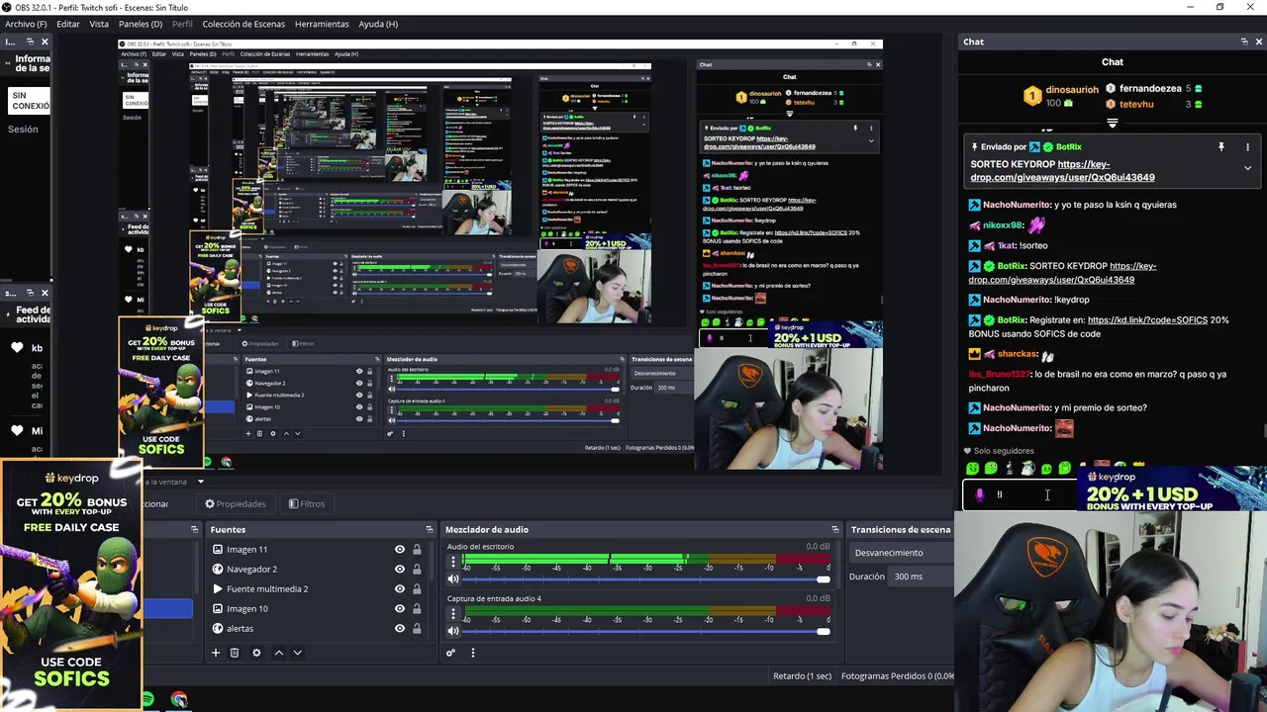Open the Paneles (D) menu
This screenshot has height=712, width=1267.
click(x=141, y=24)
